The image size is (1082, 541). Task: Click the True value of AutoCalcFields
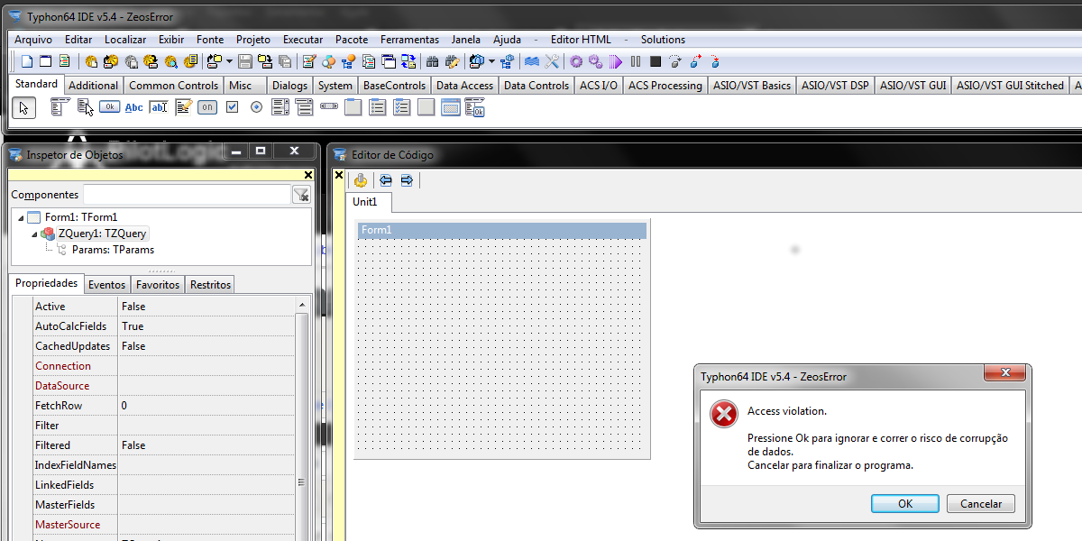(133, 326)
